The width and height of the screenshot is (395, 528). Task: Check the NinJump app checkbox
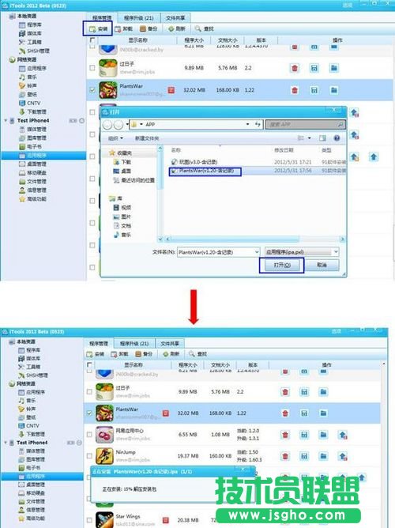tap(89, 456)
